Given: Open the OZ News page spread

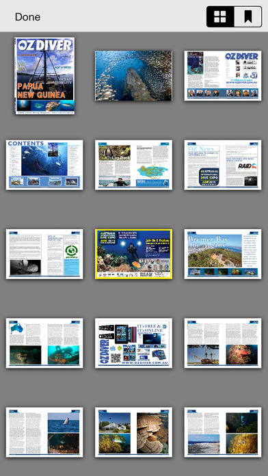Looking at the screenshot, I should point(223,165).
